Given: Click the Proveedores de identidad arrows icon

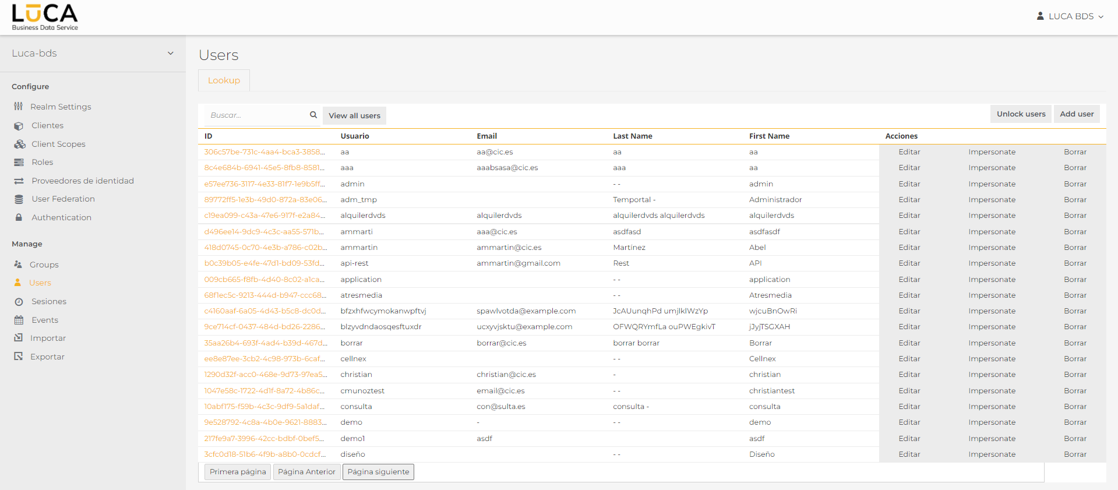Looking at the screenshot, I should [x=19, y=181].
